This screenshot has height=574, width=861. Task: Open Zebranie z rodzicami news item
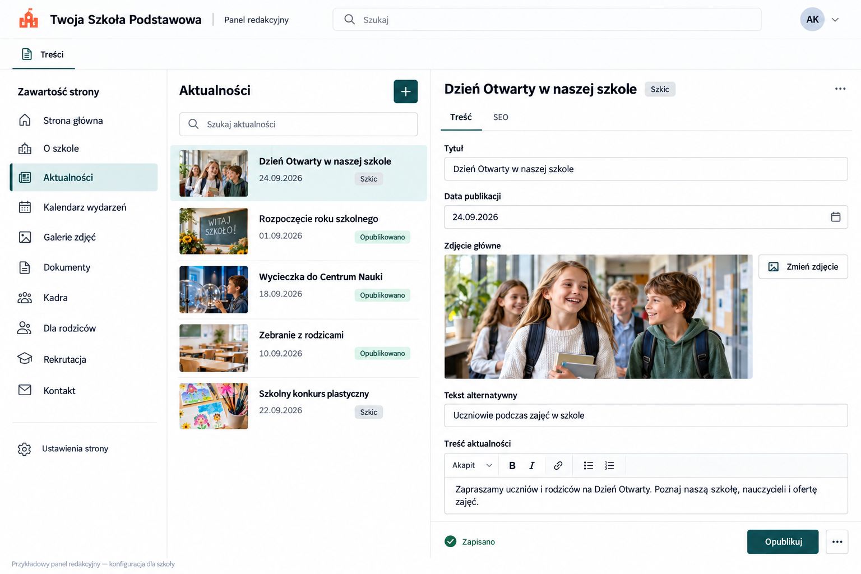coord(299,348)
